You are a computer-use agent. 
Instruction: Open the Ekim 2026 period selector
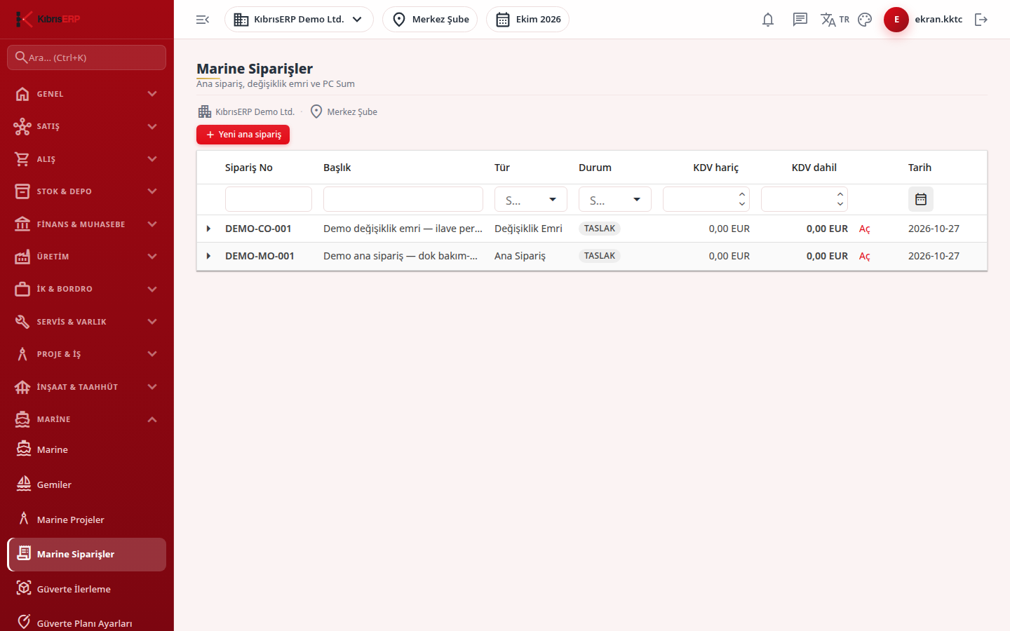coord(527,20)
